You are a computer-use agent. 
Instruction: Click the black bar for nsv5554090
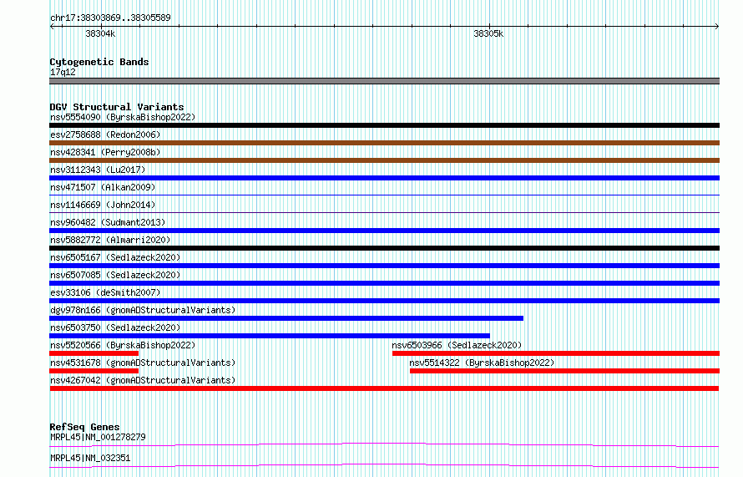click(384, 125)
